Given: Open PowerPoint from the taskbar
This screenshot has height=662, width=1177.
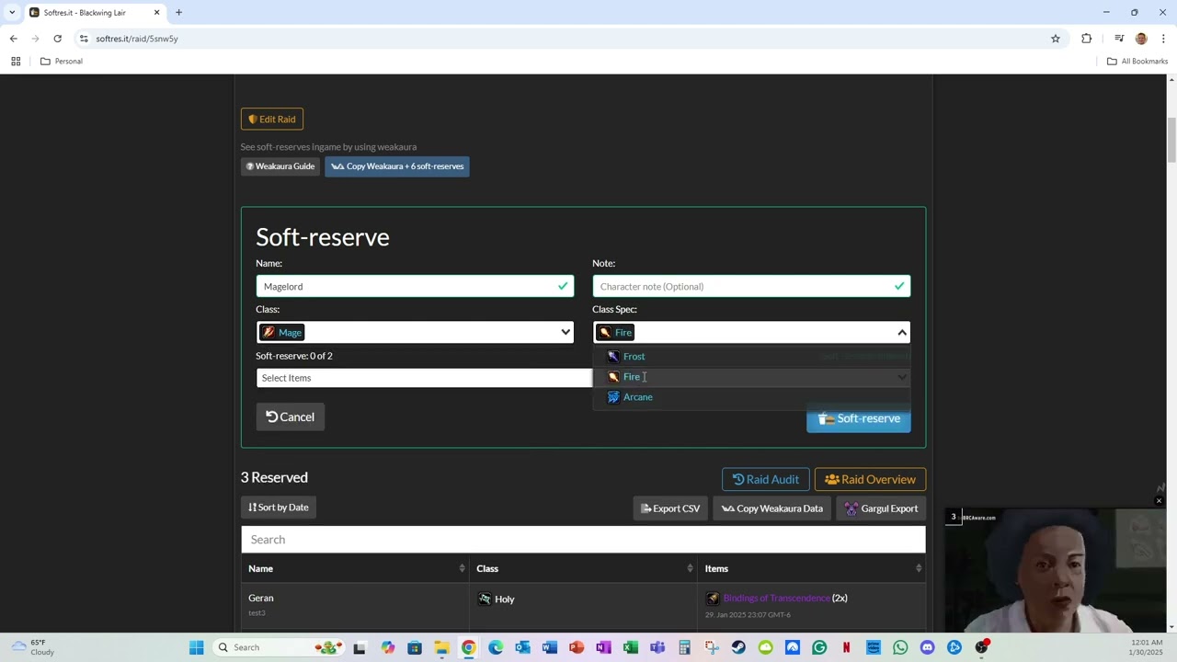Looking at the screenshot, I should [577, 647].
